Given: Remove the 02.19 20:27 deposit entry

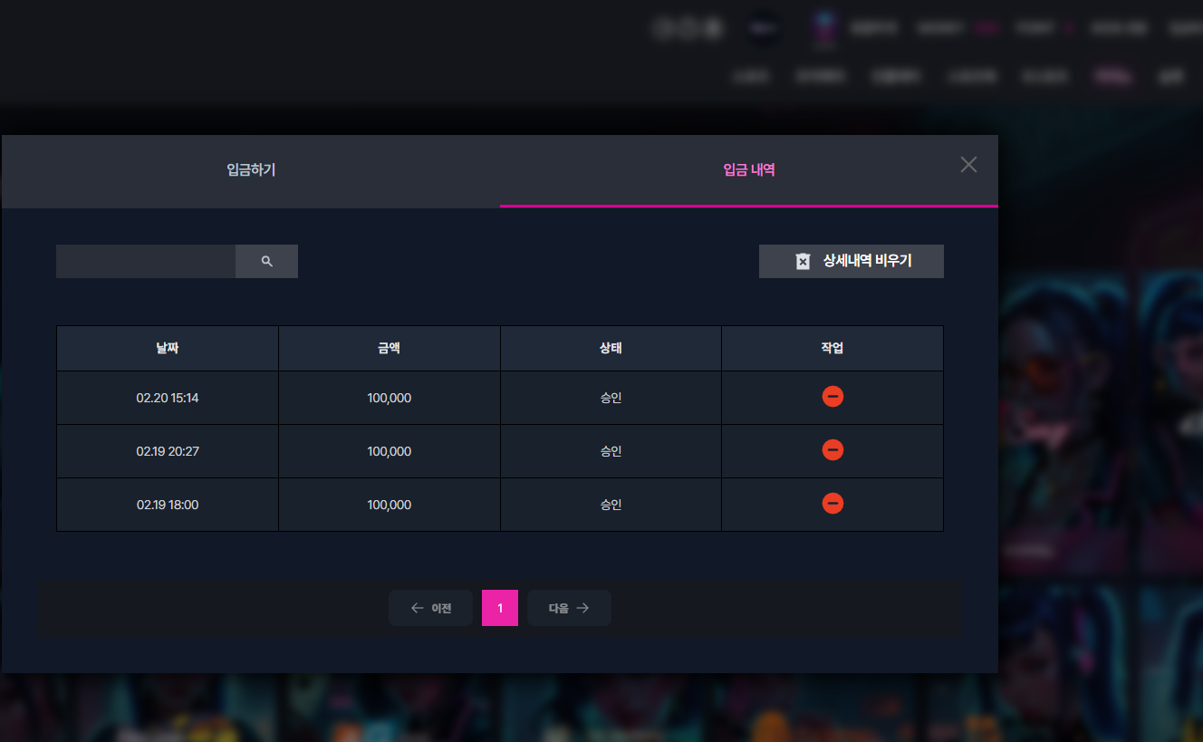Looking at the screenshot, I should pos(832,450).
